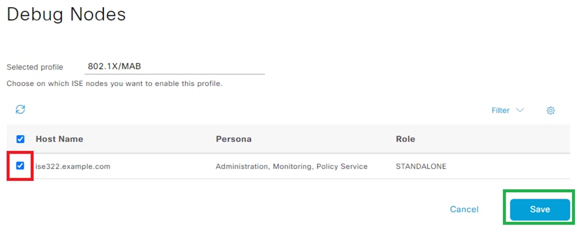
Task: Save the debug node selection
Action: (x=539, y=209)
